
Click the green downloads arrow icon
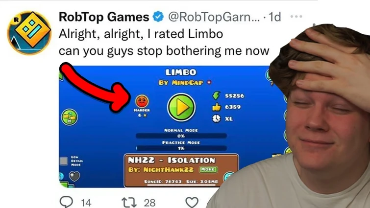pos(216,95)
